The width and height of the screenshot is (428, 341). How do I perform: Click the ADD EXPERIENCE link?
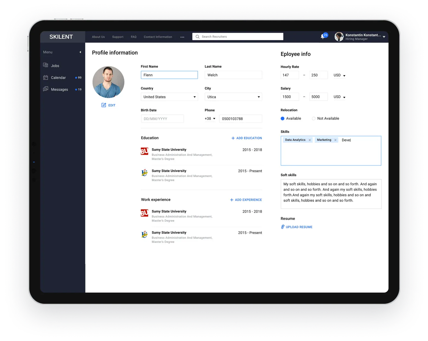coord(248,200)
